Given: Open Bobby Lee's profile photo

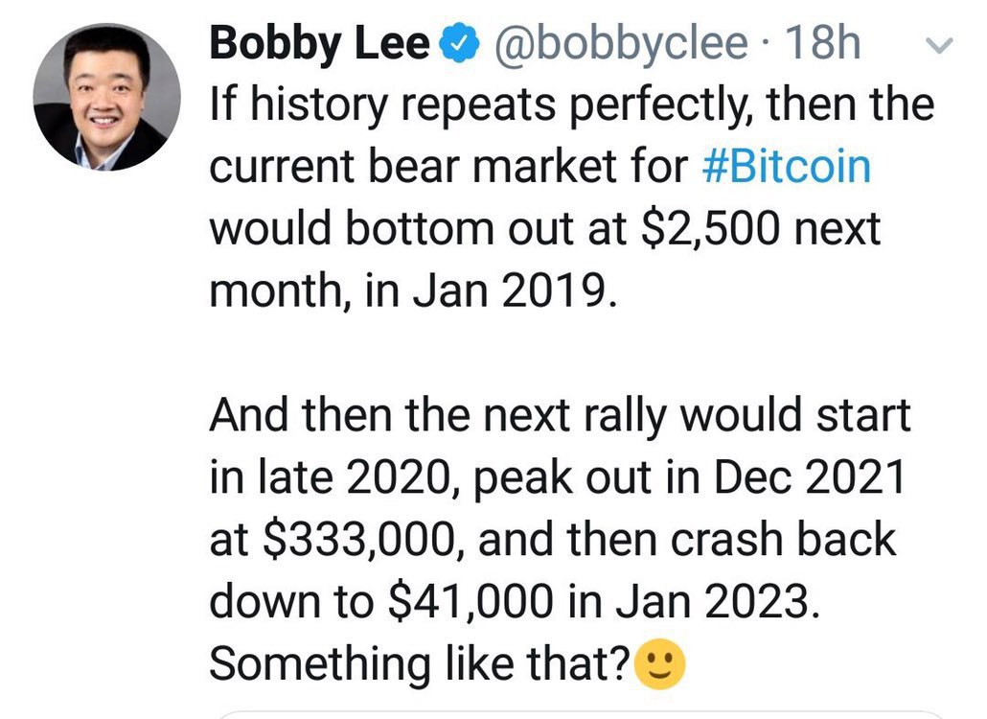Looking at the screenshot, I should point(106,98).
